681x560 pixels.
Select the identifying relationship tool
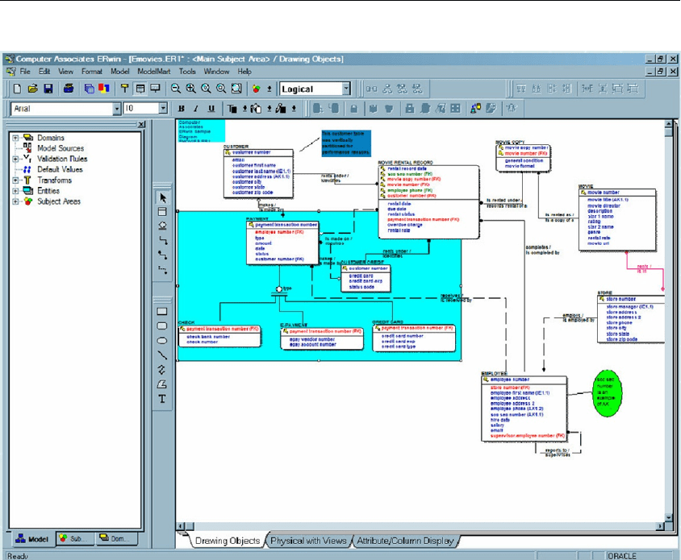(162, 240)
